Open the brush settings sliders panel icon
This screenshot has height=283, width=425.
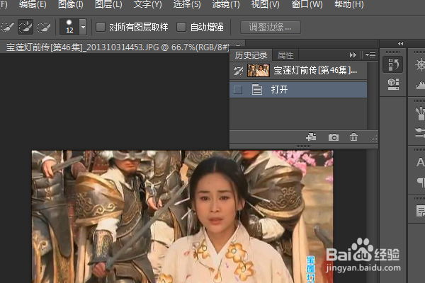(420, 133)
